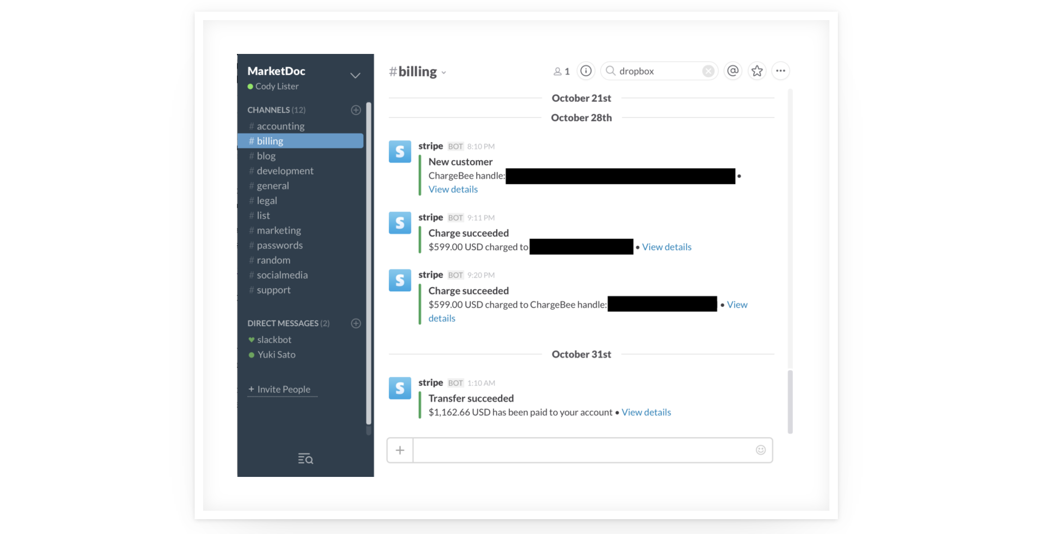Open the more options ellipsis menu
Screen dimensions: 1059x534
pyautogui.click(x=780, y=71)
